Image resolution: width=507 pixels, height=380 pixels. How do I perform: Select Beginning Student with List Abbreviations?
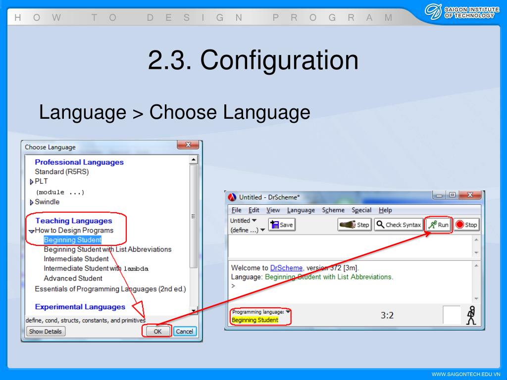pos(107,249)
